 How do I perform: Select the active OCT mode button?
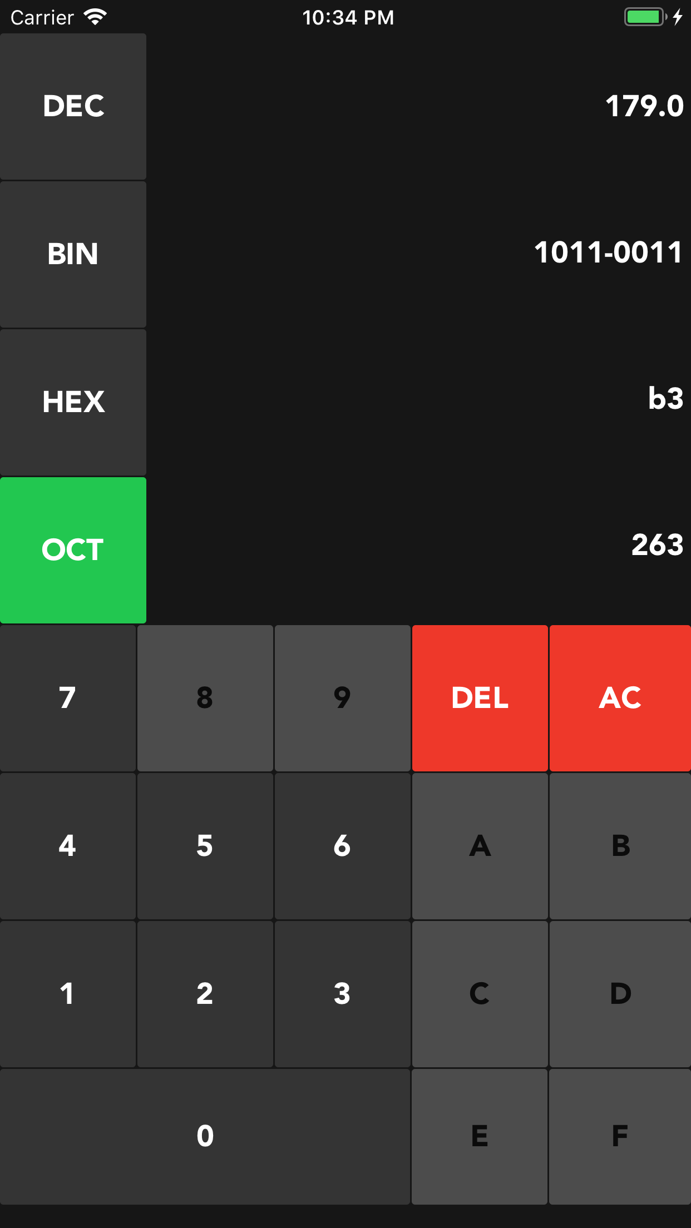[x=73, y=549]
